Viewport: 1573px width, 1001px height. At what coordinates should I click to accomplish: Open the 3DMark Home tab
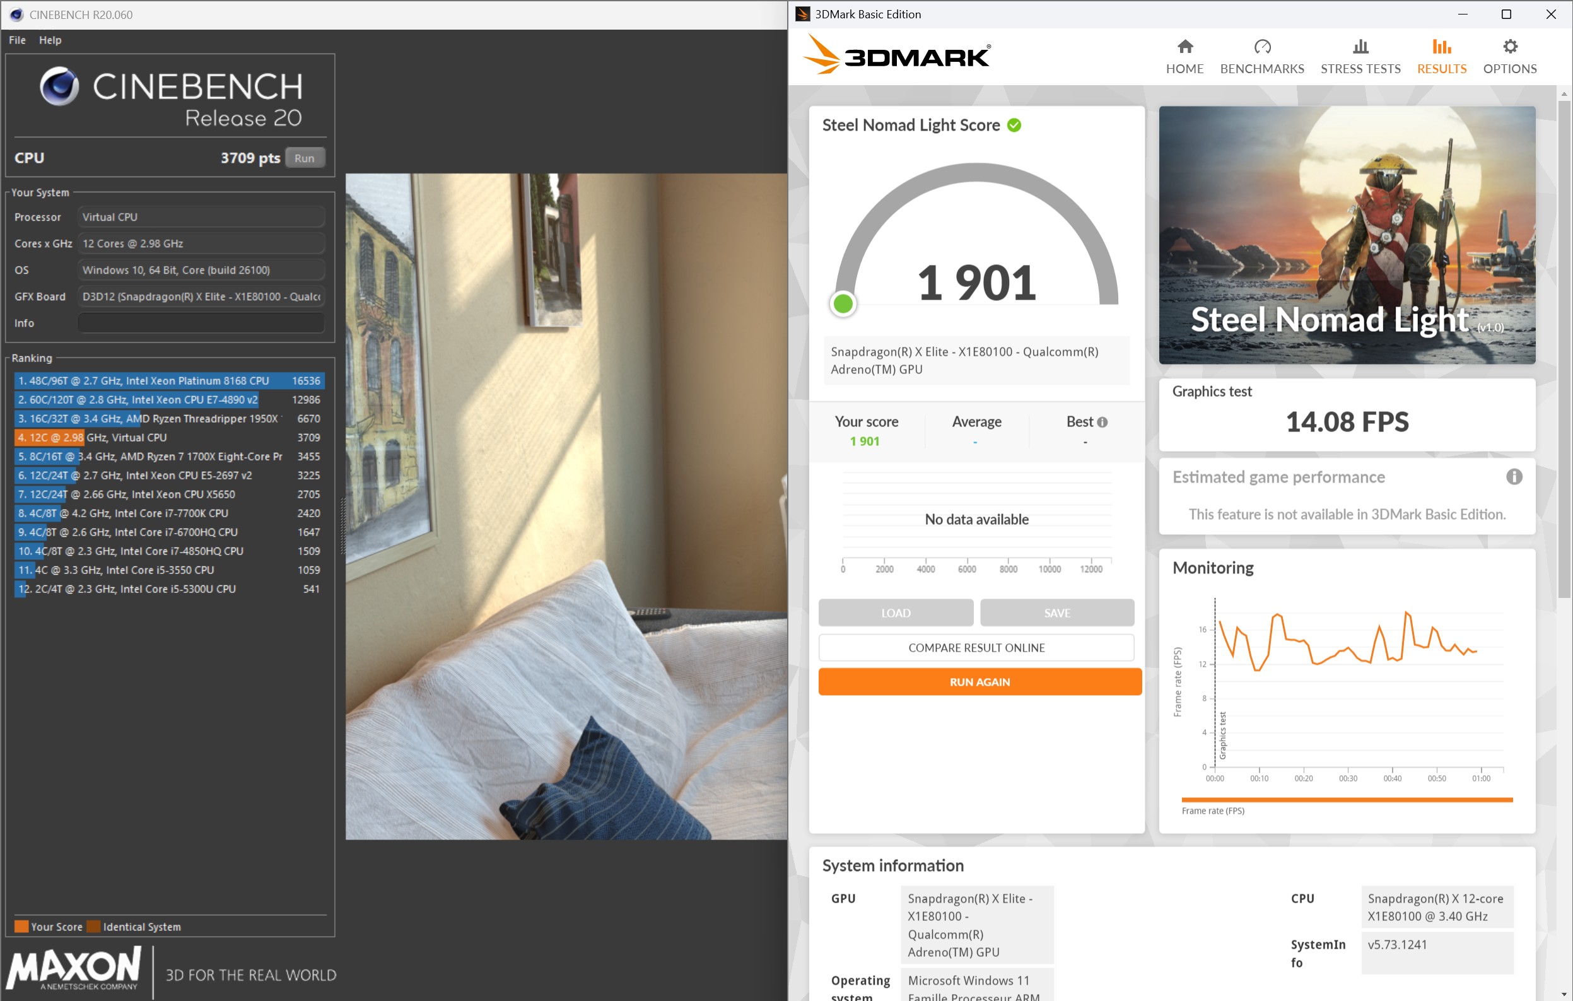[x=1184, y=57]
